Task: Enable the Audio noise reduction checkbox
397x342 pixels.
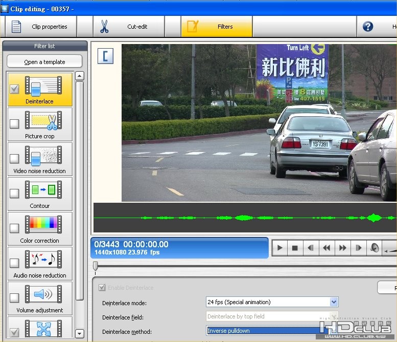Action: 14,263
